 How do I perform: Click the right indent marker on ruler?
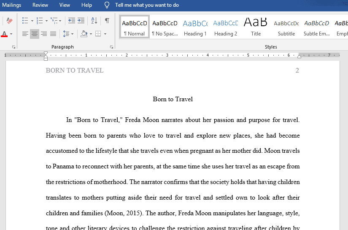click(x=299, y=57)
